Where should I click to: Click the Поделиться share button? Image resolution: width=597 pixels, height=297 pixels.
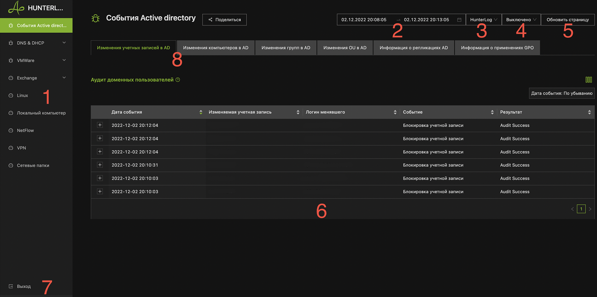coord(224,20)
